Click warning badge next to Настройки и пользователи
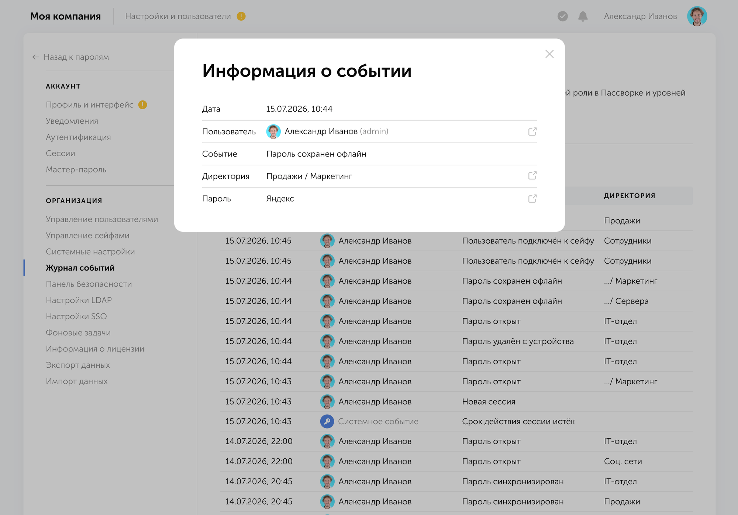The height and width of the screenshot is (515, 738). coord(241,16)
